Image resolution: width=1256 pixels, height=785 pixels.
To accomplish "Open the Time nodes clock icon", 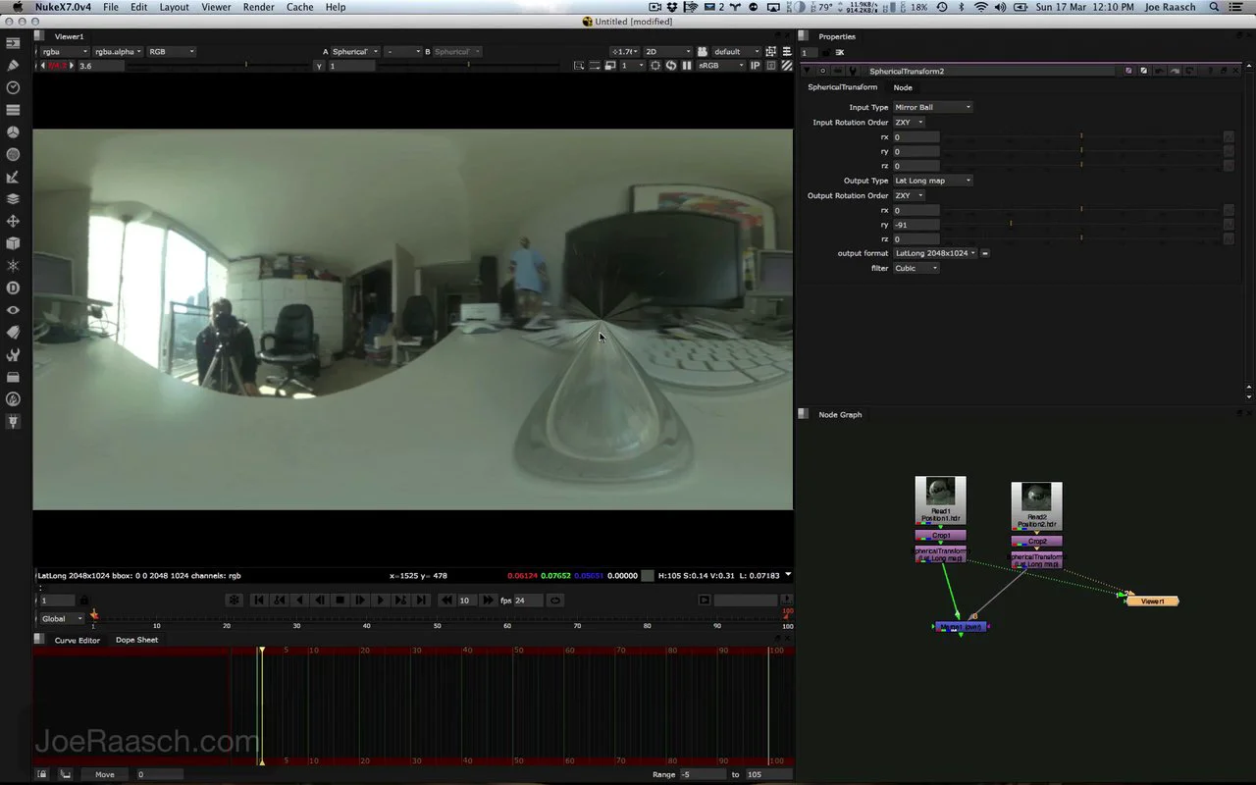I will 13,87.
